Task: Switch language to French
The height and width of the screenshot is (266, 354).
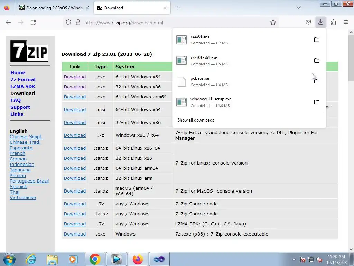Action: (x=17, y=153)
